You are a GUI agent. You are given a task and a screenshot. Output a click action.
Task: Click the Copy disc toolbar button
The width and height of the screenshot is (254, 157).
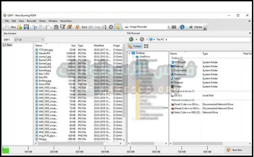[x=97, y=27]
